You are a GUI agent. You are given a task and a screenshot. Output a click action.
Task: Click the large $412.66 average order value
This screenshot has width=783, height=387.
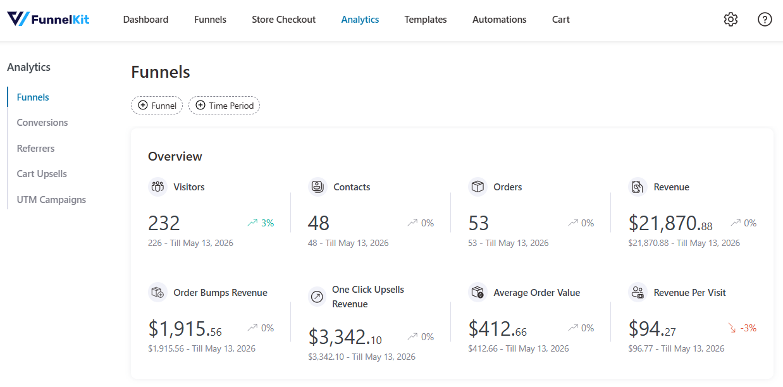pos(497,328)
